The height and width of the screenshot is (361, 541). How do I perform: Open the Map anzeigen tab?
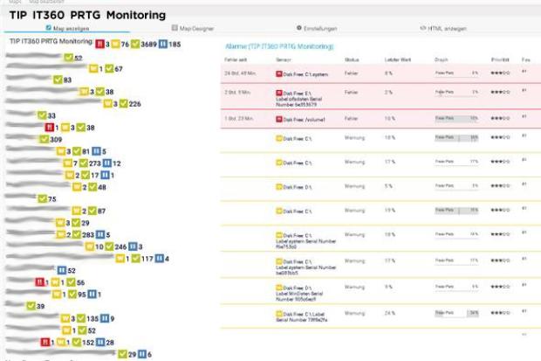click(x=68, y=28)
